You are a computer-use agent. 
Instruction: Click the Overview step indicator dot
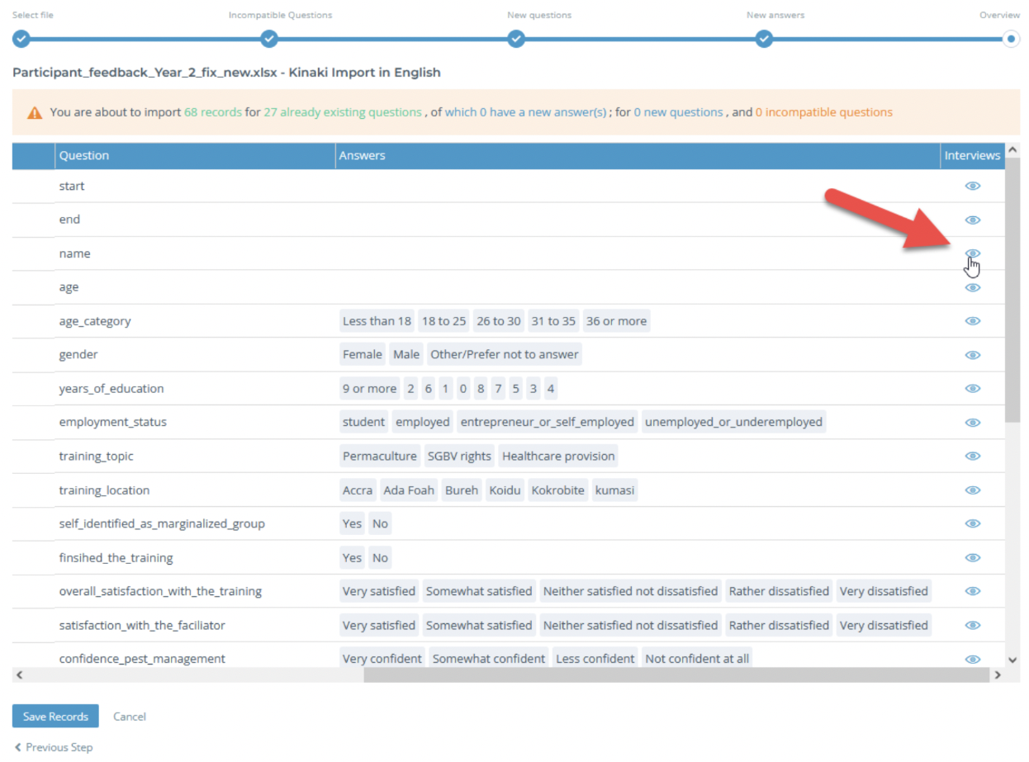pos(1011,39)
